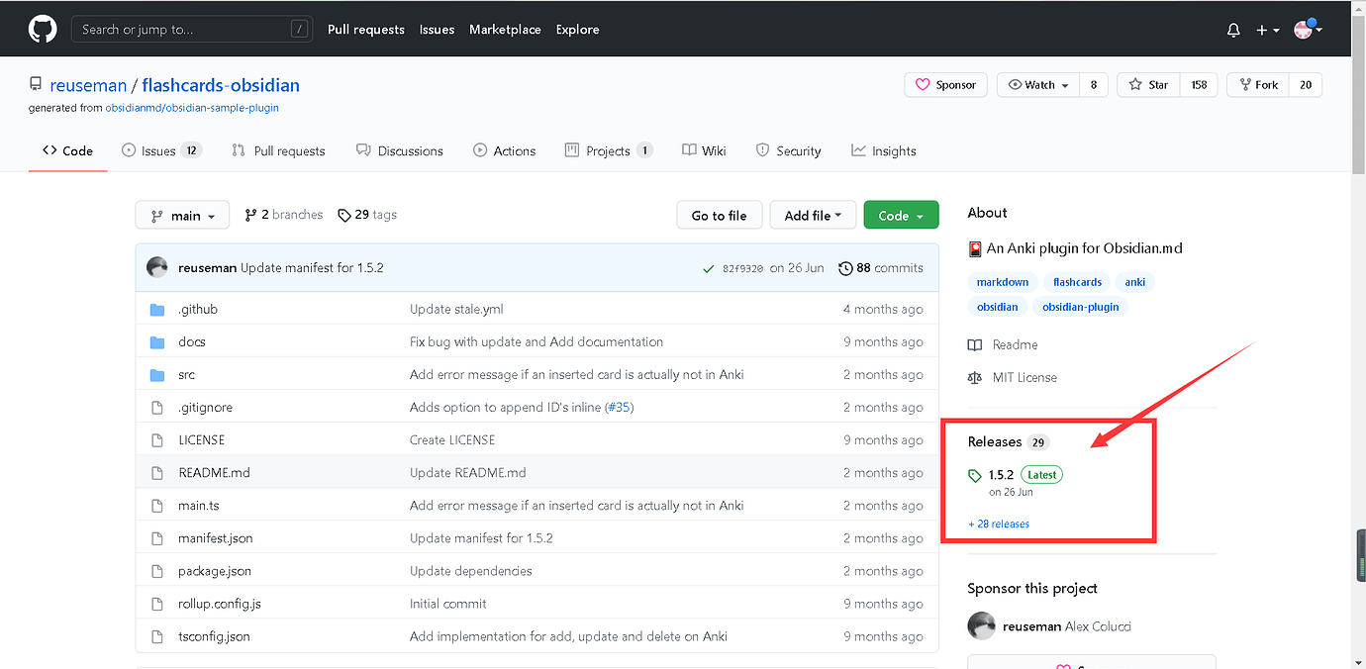Click the file icon beside manifest.json
1366x669 pixels.
tap(156, 538)
